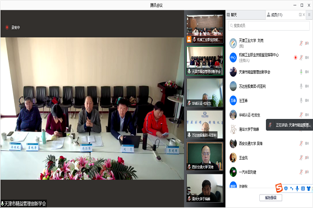Click recording indicator beside 机械工业职业技能鉴定指导中心
This screenshot has height=208, width=313.
click(x=295, y=58)
